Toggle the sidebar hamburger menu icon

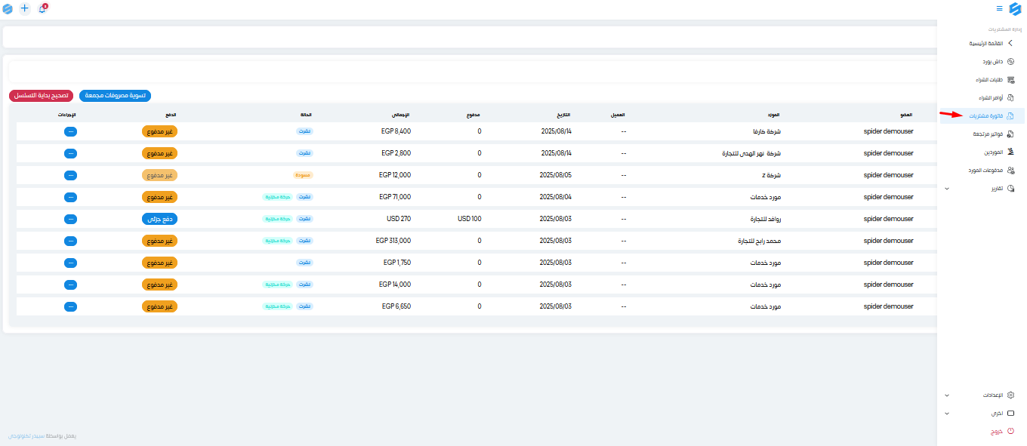coord(1000,8)
